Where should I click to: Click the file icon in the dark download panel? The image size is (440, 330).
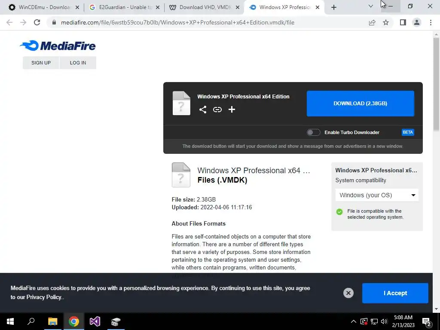(181, 103)
